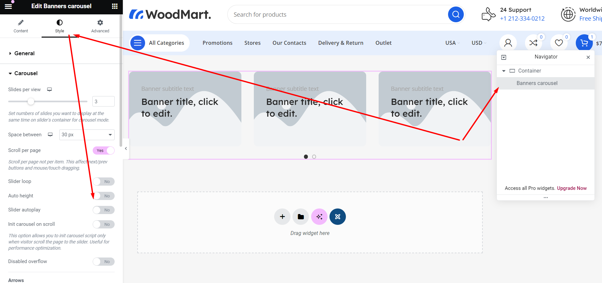Open the Promotions menu item
Viewport: 602px width, 283px height.
click(x=217, y=43)
